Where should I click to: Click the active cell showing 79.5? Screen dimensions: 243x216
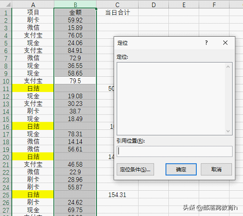point(75,81)
